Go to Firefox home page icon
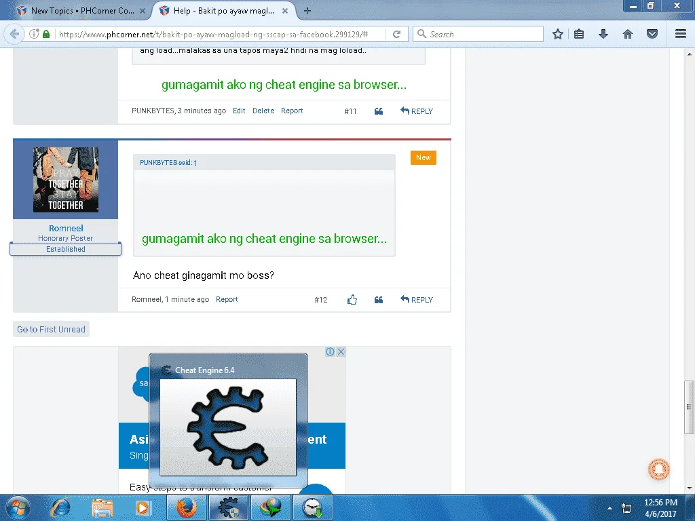 (x=628, y=34)
